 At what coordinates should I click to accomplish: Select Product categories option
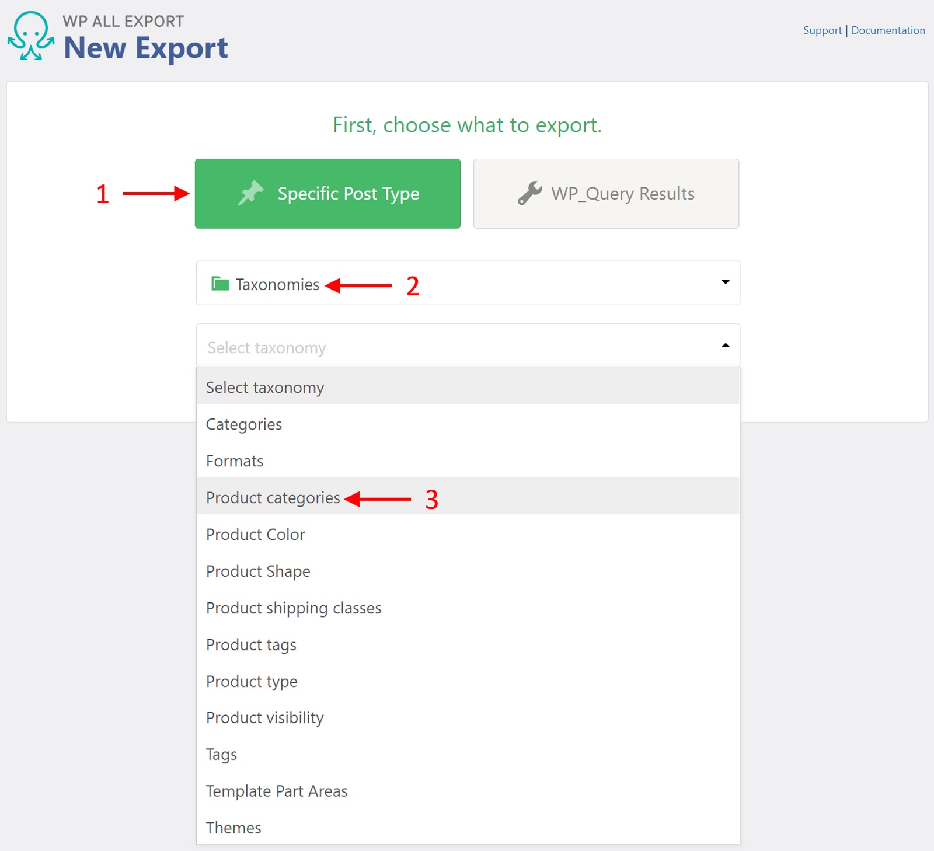coord(468,496)
